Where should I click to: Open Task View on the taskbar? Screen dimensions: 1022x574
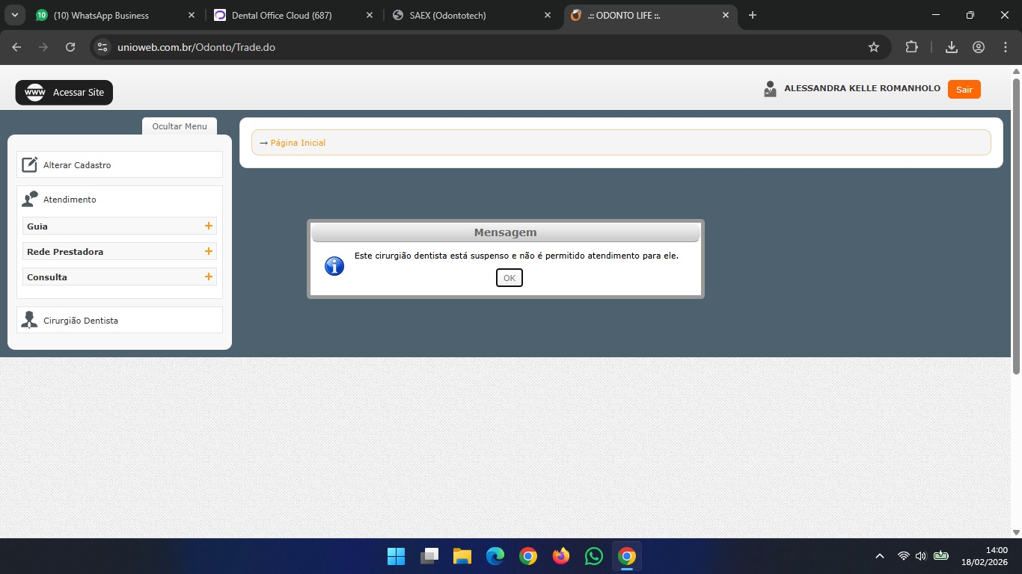pyautogui.click(x=429, y=556)
